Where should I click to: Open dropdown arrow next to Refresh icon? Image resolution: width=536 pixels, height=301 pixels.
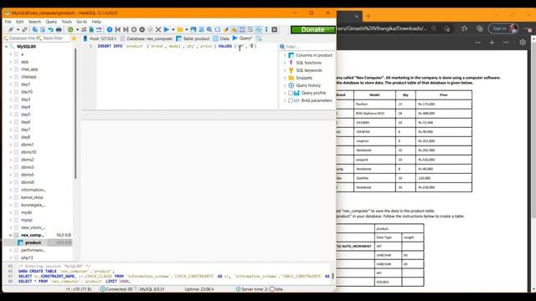(77, 30)
